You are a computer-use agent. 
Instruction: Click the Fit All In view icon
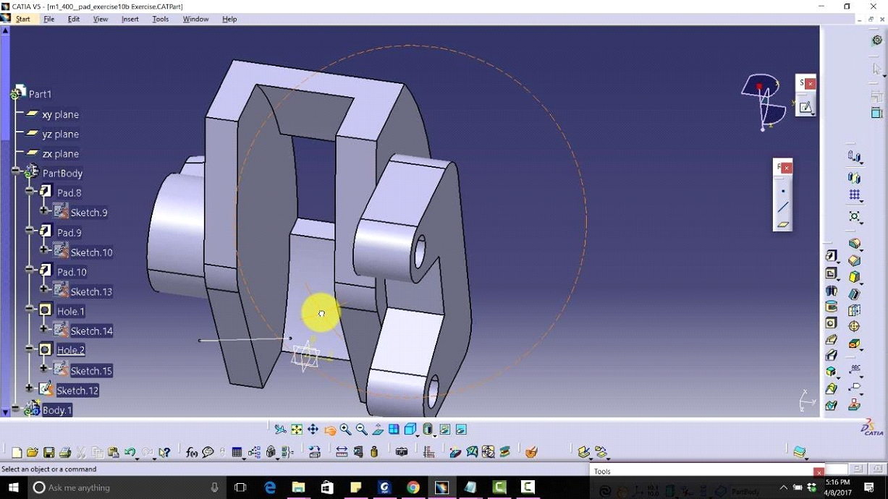pos(297,429)
